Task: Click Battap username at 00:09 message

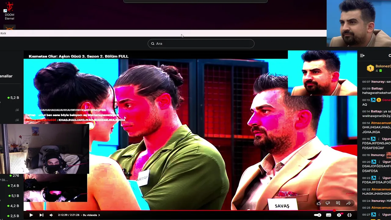Action: [377, 88]
